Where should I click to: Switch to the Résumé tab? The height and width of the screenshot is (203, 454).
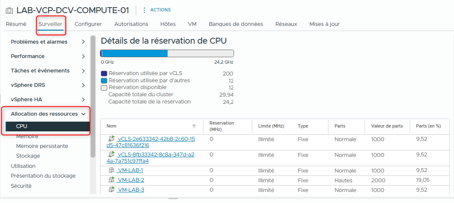[16, 24]
